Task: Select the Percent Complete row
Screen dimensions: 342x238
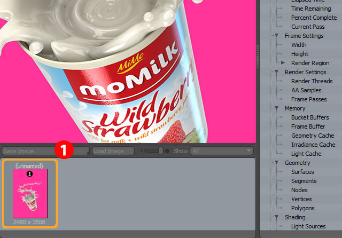Action: click(314, 18)
